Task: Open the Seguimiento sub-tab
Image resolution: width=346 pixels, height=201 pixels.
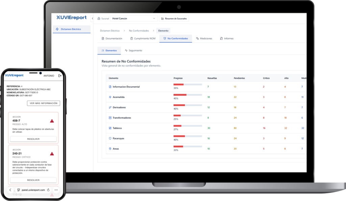Action: click(133, 50)
